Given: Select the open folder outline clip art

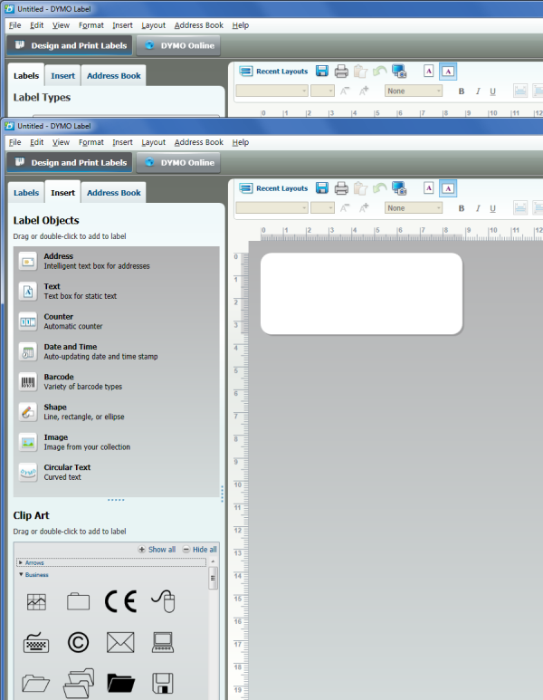Looking at the screenshot, I should pyautogui.click(x=35, y=684).
